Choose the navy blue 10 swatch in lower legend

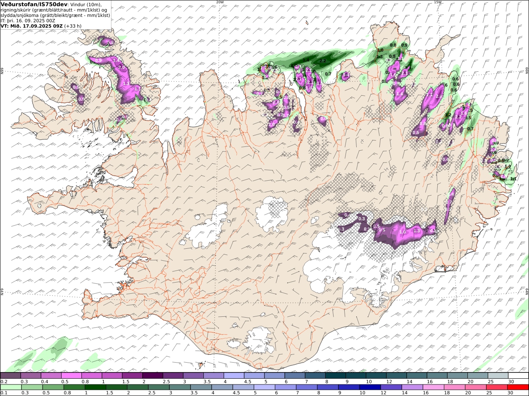370,387
